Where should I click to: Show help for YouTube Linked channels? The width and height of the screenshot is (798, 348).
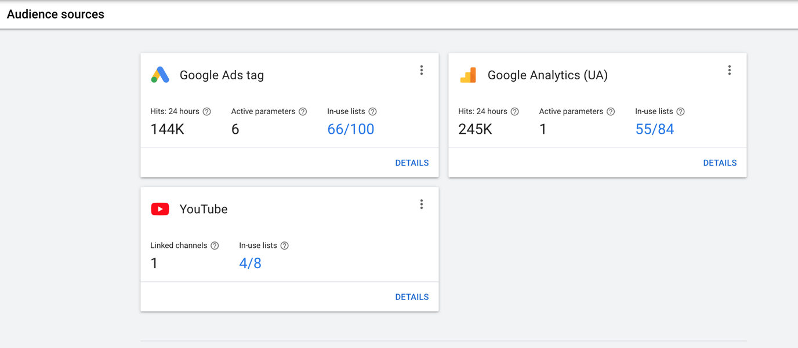tap(215, 246)
